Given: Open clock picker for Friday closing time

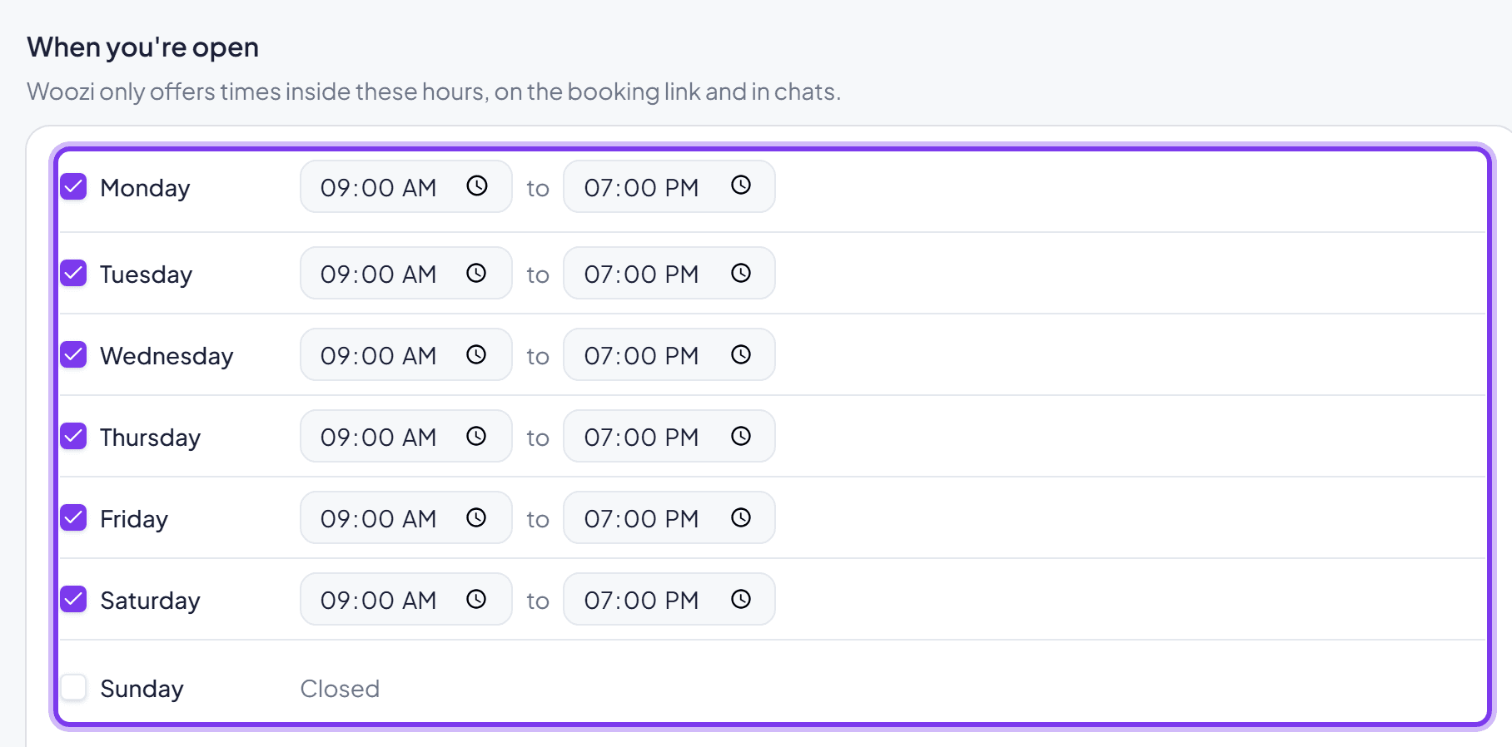Looking at the screenshot, I should (741, 517).
